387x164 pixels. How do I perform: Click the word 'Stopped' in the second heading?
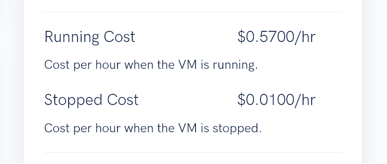[x=73, y=100]
